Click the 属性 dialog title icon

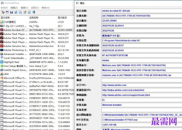pos(77,3)
